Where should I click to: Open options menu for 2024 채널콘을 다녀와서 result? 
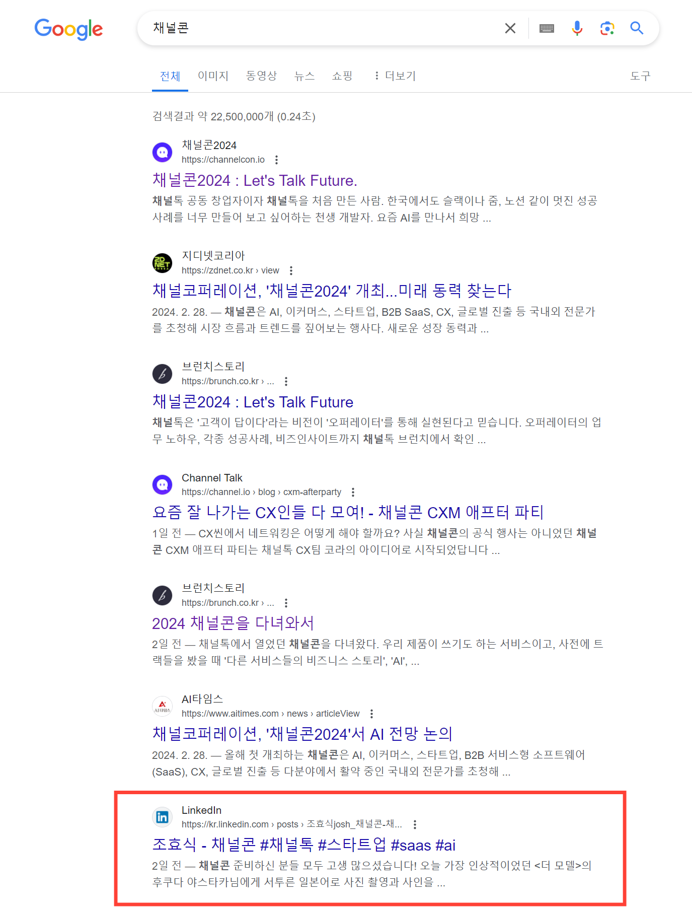[x=286, y=603]
